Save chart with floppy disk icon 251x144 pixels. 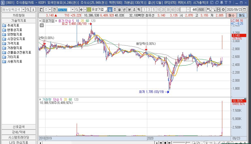pyautogui.click(x=218, y=10)
